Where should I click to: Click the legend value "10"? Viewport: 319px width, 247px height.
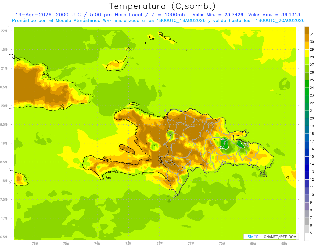[x=312, y=195]
